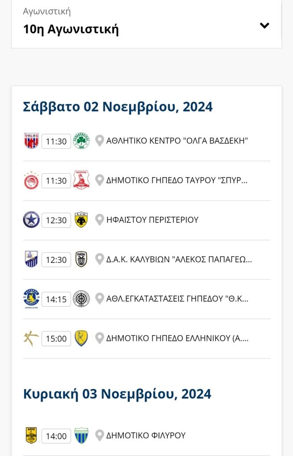
Task: Click the Aris yellow crest
Action: (31, 436)
